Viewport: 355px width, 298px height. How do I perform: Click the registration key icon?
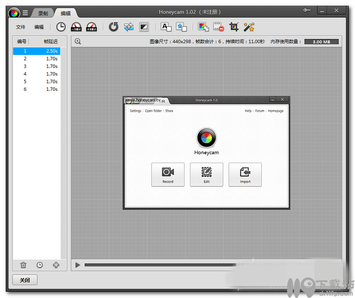(x=307, y=10)
